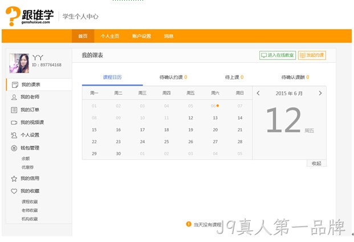Select date 30 in the calendar
The height and width of the screenshot is (242, 354).
119,154
